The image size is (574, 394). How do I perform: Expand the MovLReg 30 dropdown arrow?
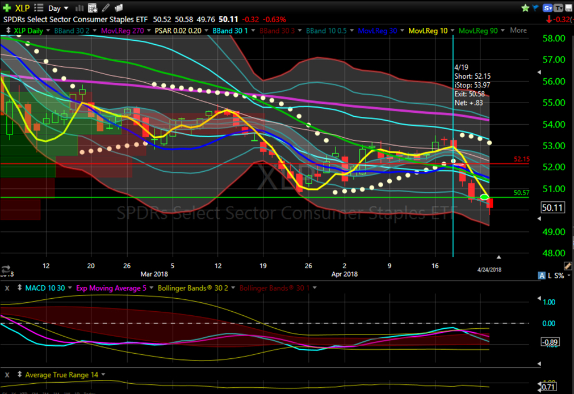click(403, 31)
